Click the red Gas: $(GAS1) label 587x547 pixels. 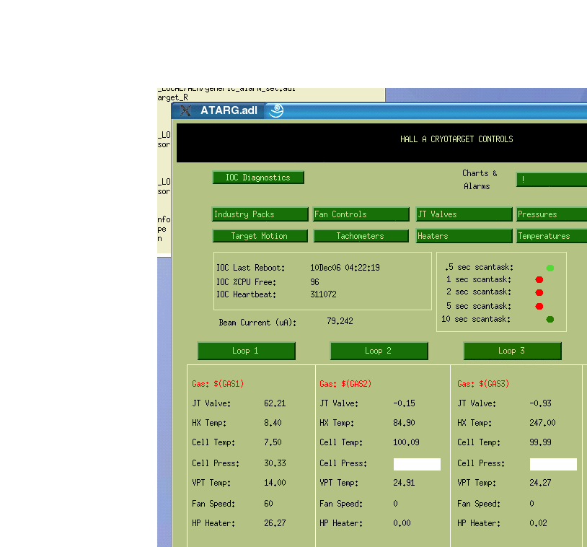point(218,384)
